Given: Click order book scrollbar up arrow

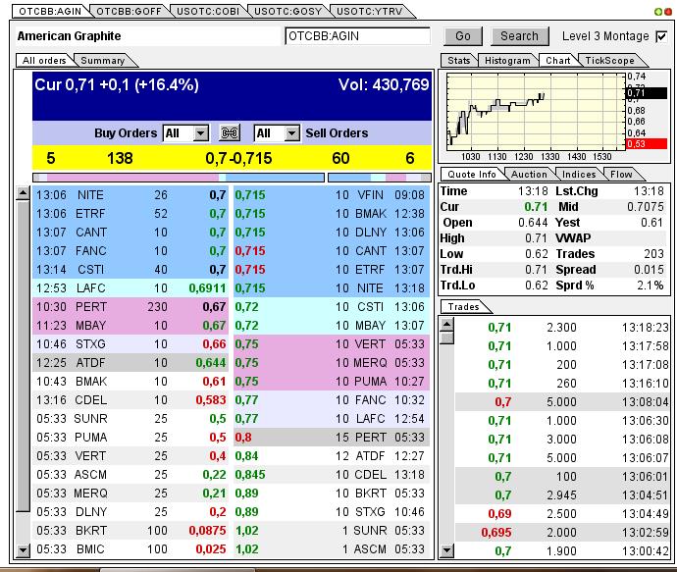Looking at the screenshot, I should [x=24, y=194].
